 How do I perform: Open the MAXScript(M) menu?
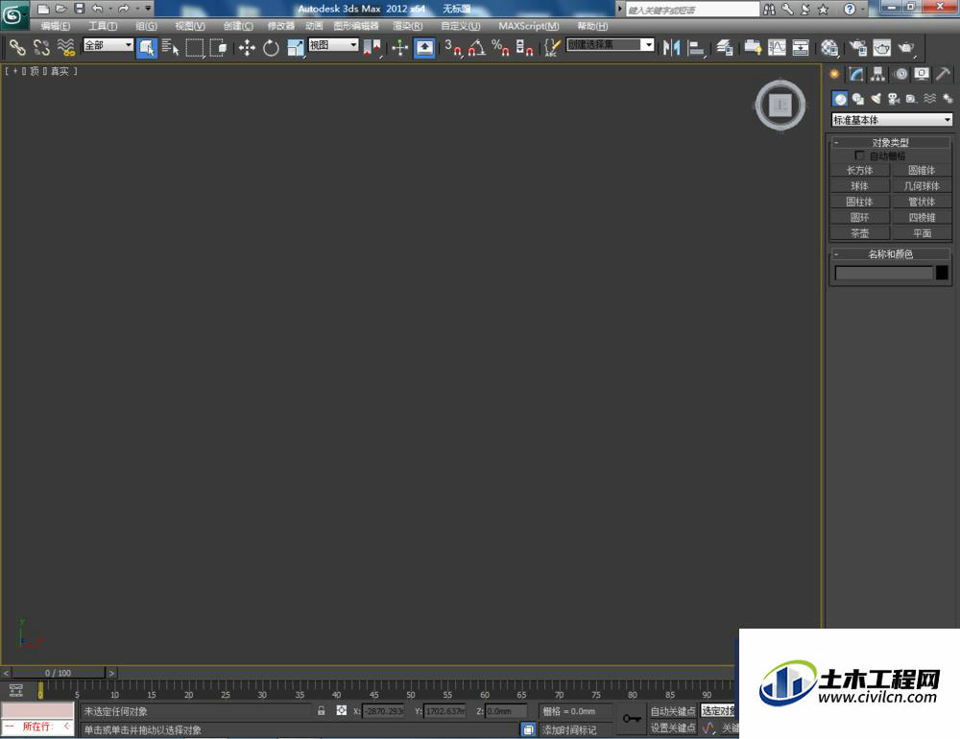pos(529,26)
